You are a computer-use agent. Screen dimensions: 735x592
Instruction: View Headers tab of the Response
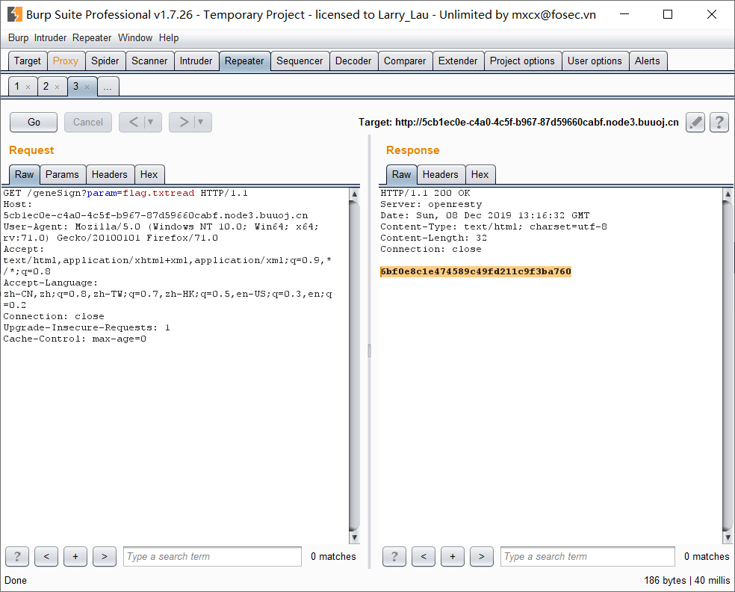(441, 174)
